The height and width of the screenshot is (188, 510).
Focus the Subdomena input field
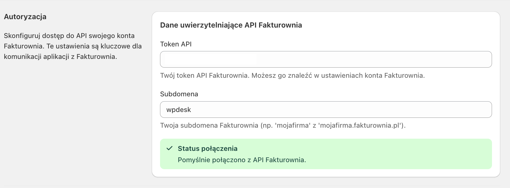coord(326,109)
